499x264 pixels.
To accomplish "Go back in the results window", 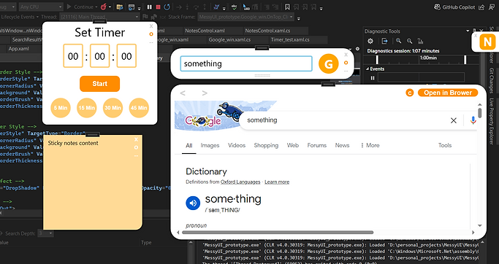I will [183, 93].
